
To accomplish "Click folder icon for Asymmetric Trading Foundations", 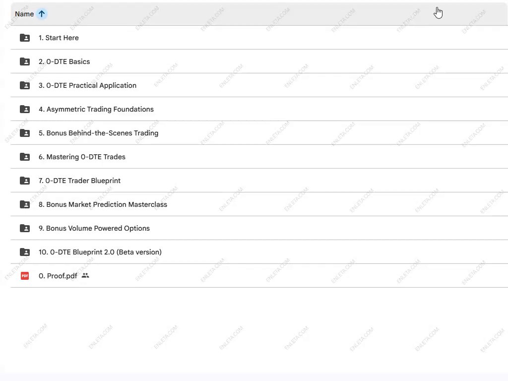I will pyautogui.click(x=25, y=109).
